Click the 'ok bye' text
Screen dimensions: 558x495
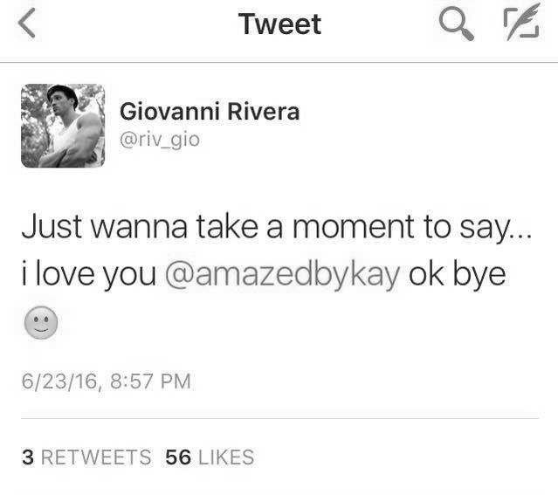tap(458, 274)
